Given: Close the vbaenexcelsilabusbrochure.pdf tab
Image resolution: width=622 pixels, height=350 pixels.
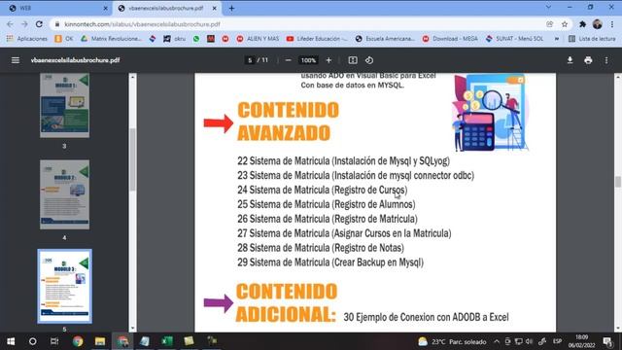Looking at the screenshot, I should point(214,8).
